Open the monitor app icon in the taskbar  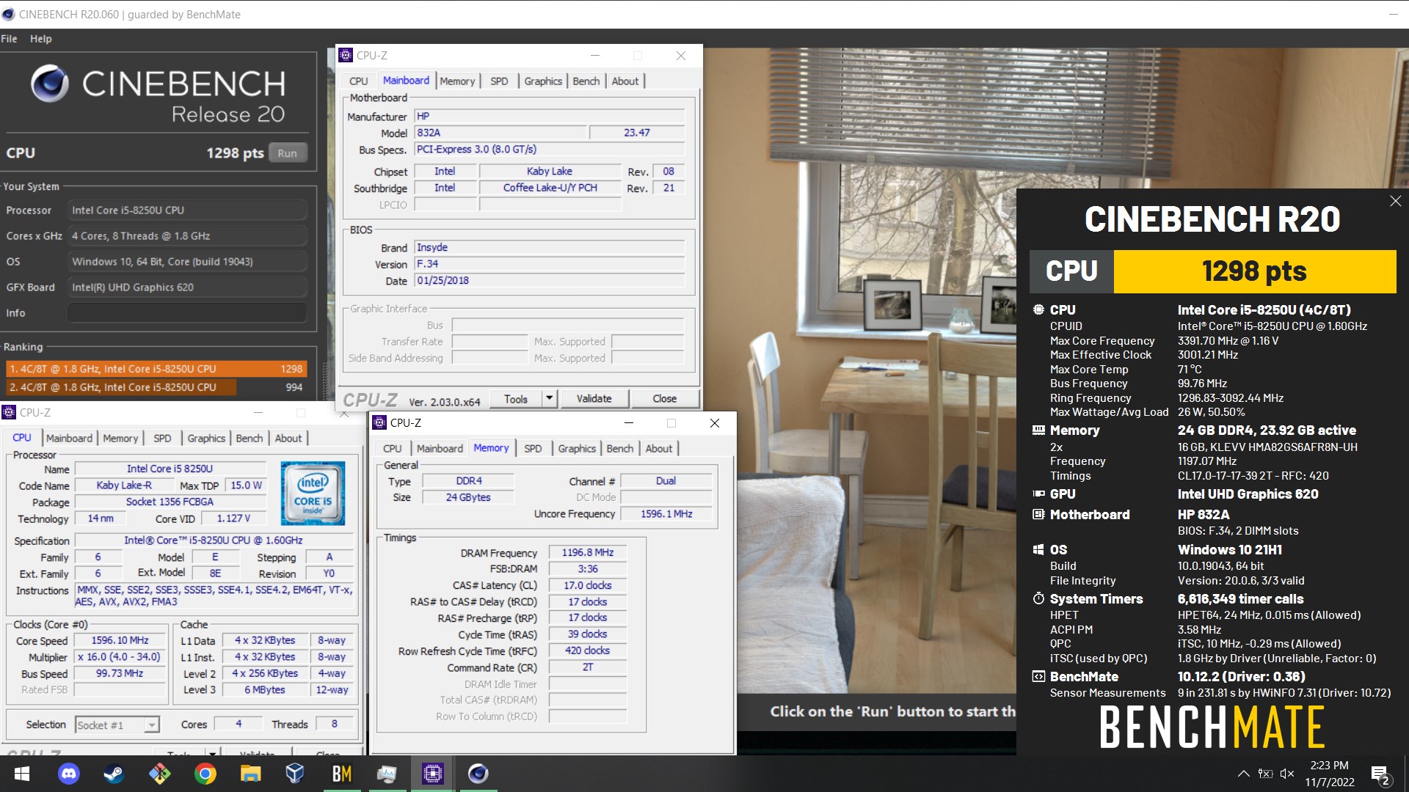387,774
